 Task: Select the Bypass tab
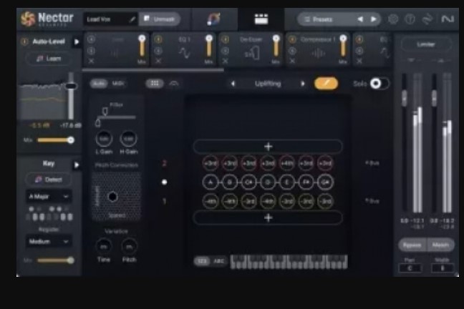click(x=412, y=245)
